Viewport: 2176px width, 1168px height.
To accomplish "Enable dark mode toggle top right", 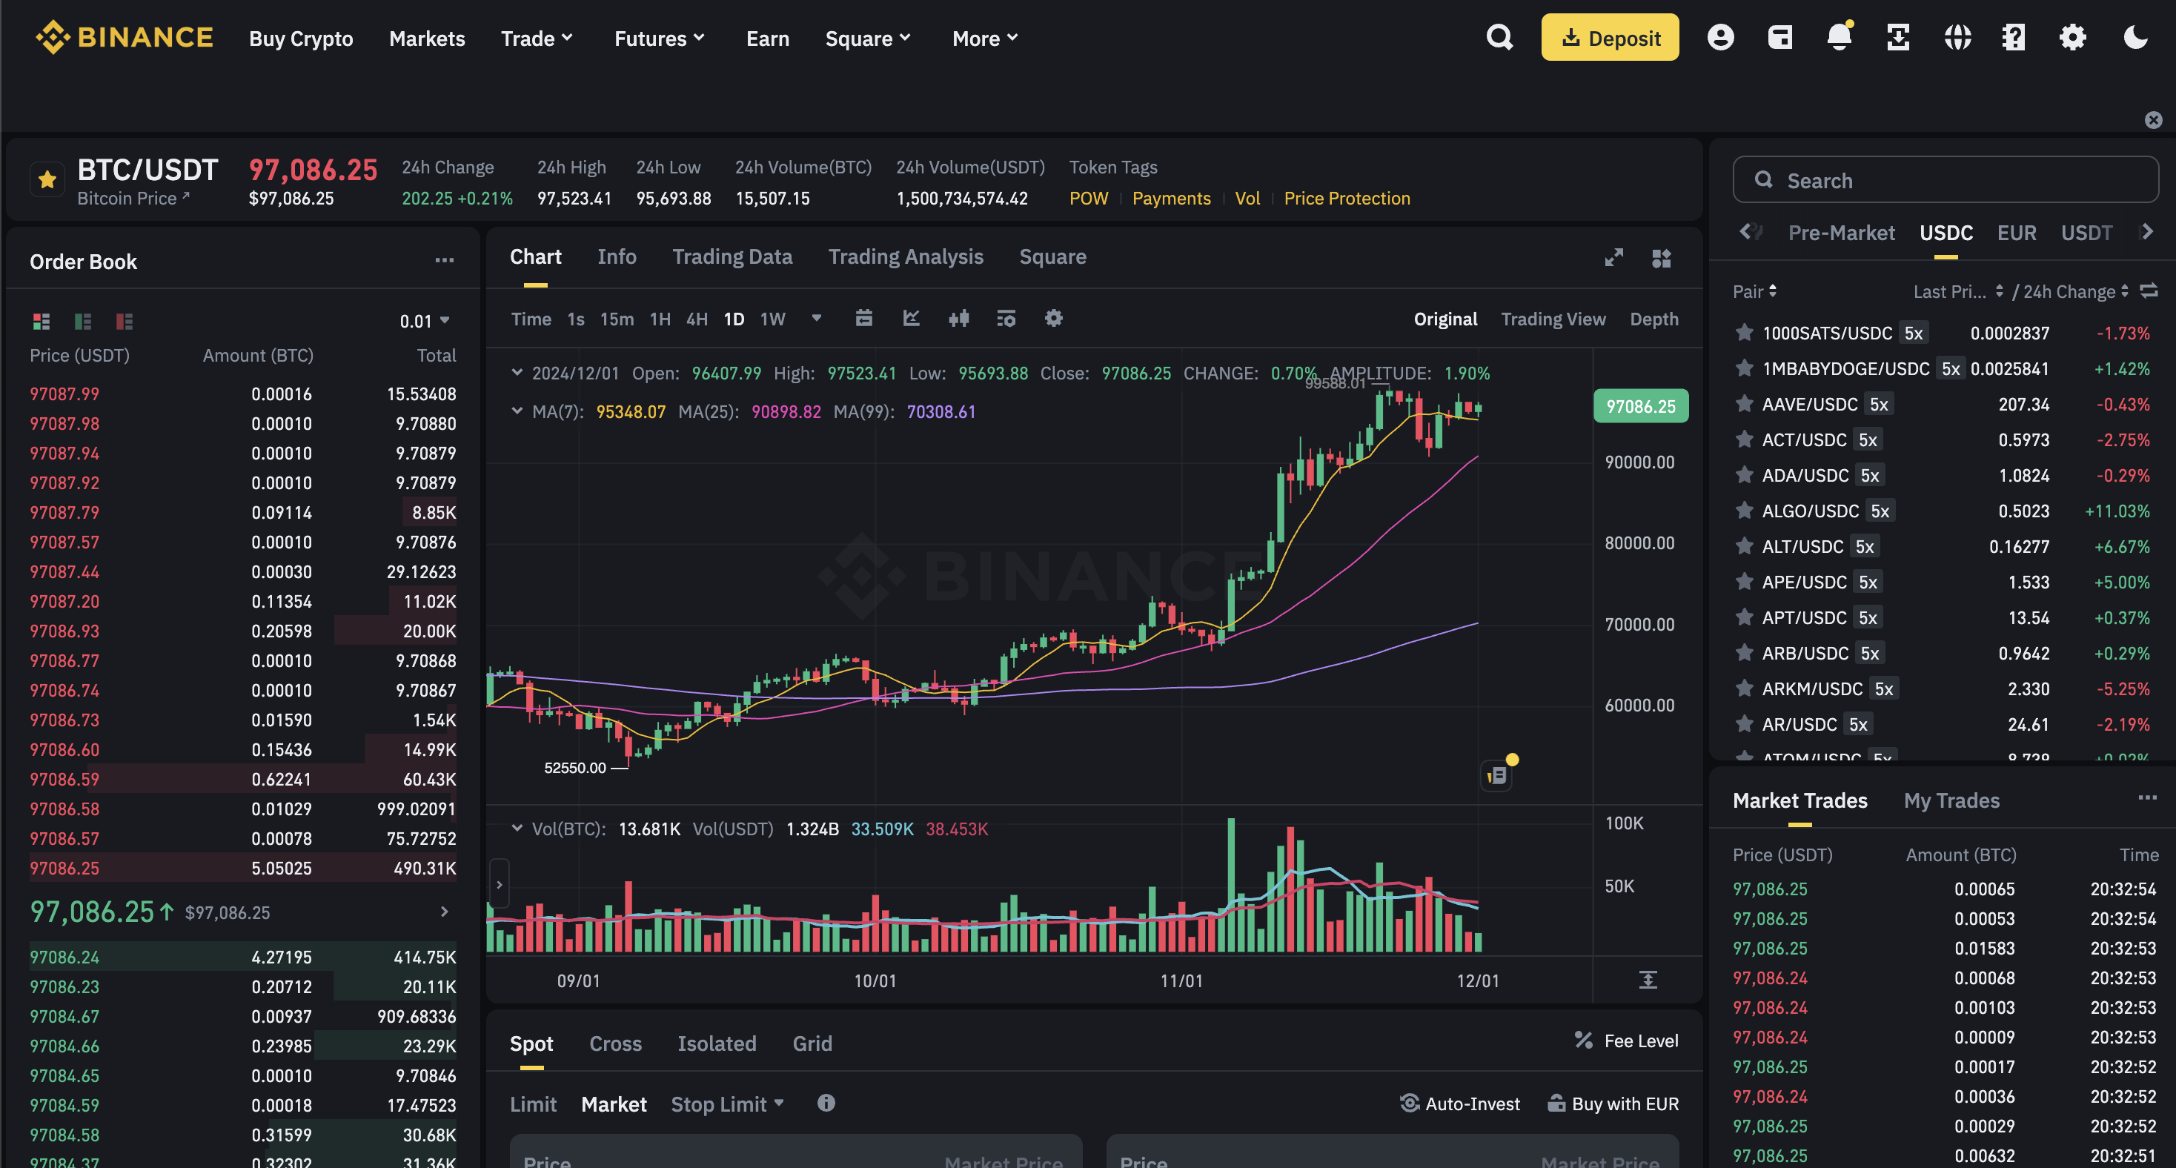I will 2136,37.
